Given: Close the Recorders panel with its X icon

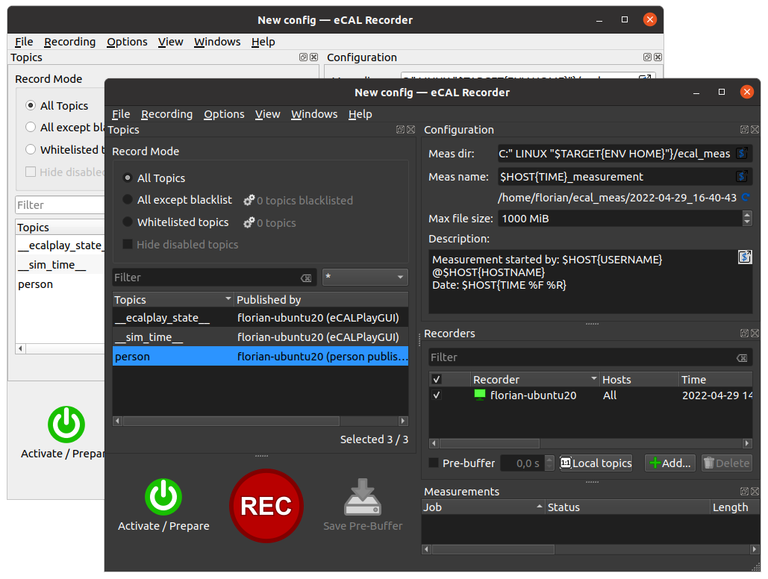Looking at the screenshot, I should (755, 334).
